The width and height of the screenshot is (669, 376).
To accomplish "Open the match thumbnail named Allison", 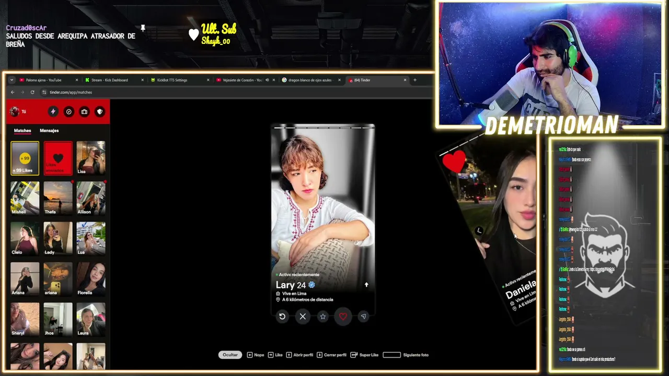I will 91,198.
